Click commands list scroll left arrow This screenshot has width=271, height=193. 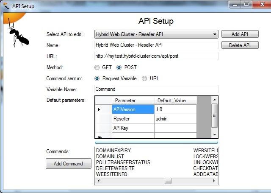[x=99, y=181]
